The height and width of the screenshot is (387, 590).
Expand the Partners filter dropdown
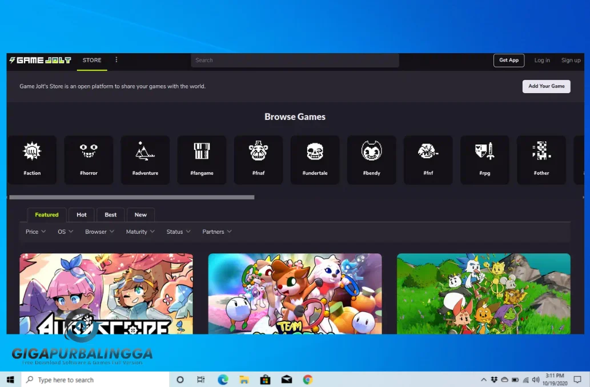point(216,232)
